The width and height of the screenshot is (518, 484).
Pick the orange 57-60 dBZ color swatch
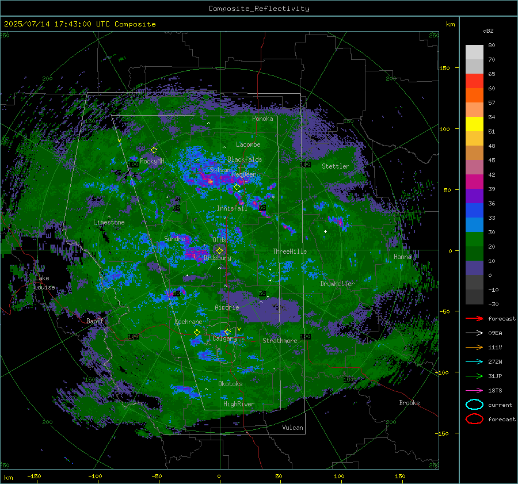point(474,96)
